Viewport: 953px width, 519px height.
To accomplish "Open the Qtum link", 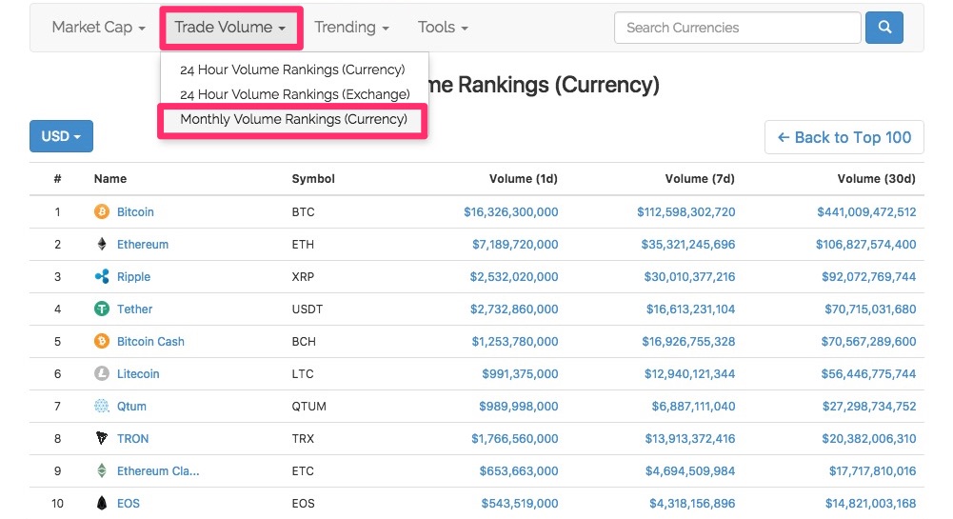I will (x=132, y=406).
